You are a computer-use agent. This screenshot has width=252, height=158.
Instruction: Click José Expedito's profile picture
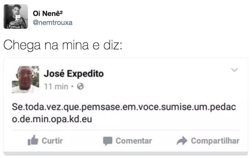tap(26, 79)
